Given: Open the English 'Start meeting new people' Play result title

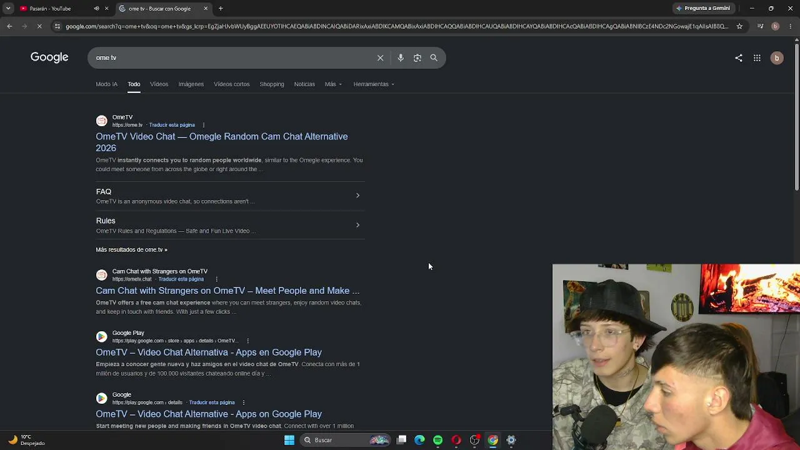Looking at the screenshot, I should [209, 414].
